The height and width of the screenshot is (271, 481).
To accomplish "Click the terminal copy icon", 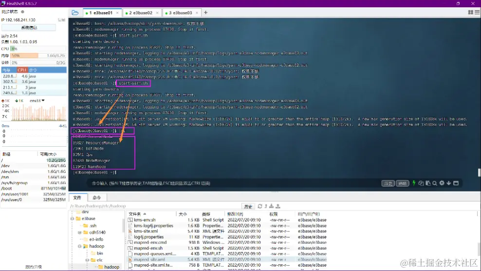I will click(x=421, y=183).
